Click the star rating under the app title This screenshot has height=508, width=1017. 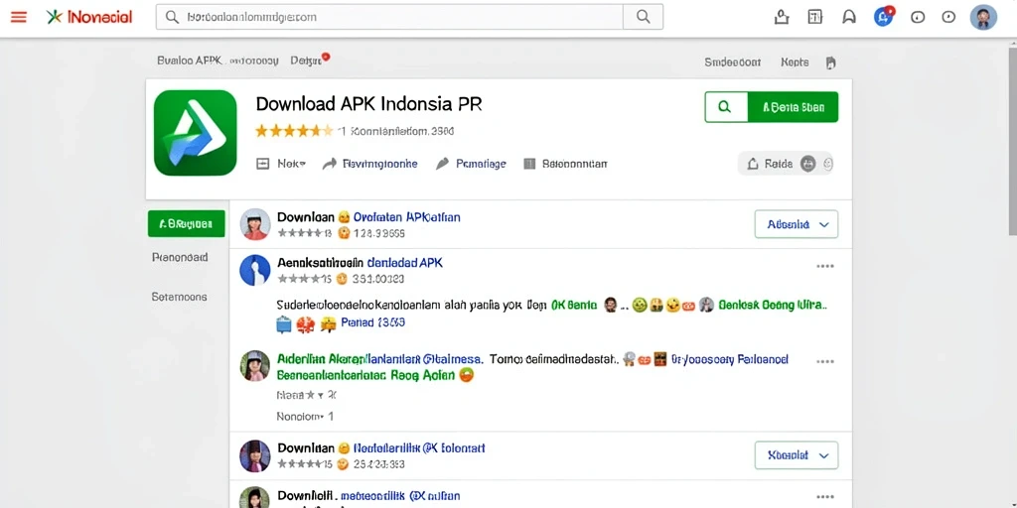pos(294,131)
